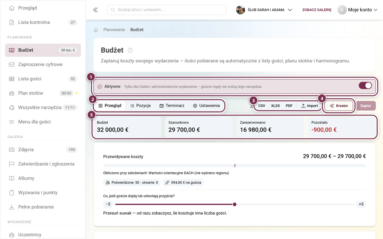The image size is (383, 239).
Task: Click the guest count slider handle
Action: [235, 204]
